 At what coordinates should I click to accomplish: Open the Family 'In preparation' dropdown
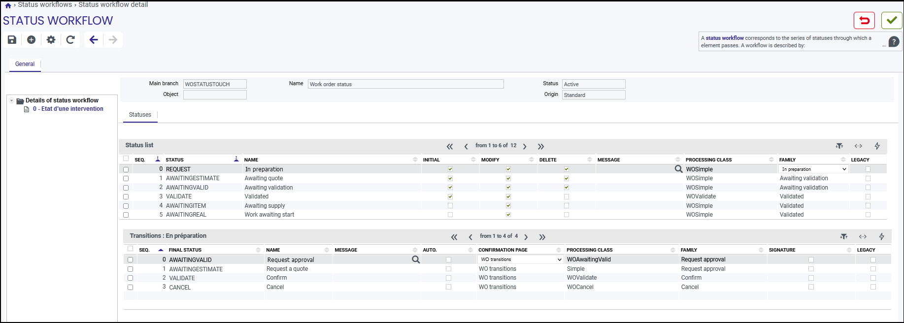814,169
